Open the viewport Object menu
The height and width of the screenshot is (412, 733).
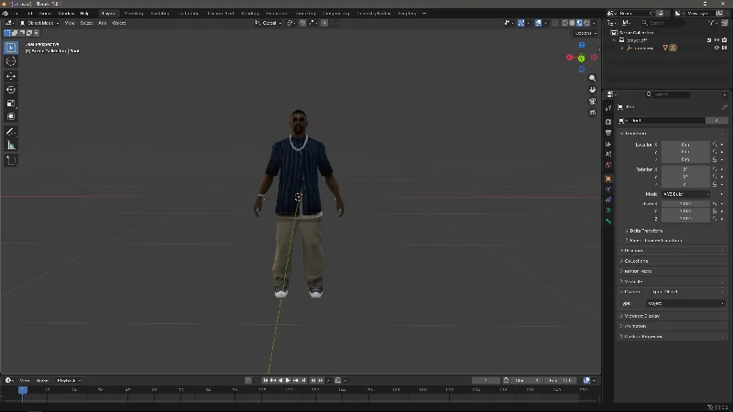point(119,23)
